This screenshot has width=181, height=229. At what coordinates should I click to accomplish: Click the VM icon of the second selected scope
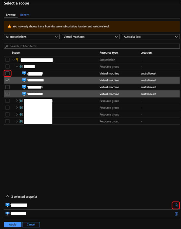[7, 213]
